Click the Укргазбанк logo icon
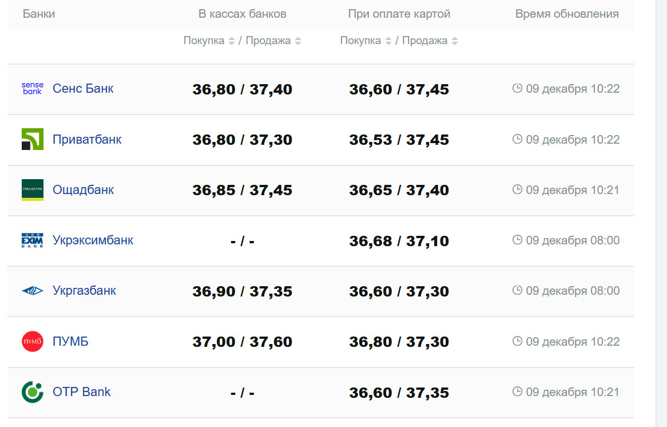 tap(33, 291)
